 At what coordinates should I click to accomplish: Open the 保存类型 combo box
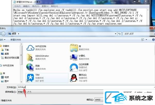tap(60, 92)
